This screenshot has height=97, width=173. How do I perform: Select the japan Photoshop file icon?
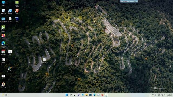[17, 20]
